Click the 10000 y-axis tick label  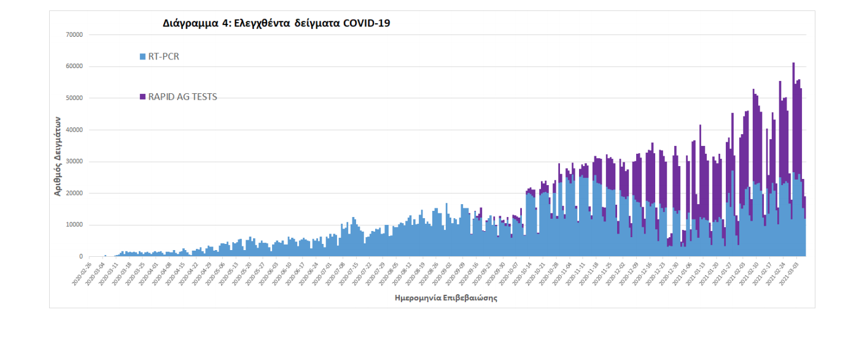[x=74, y=225]
